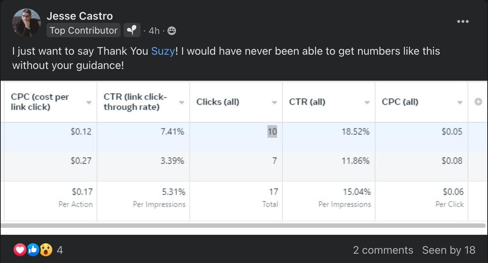The image size is (488, 263).
Task: Click the heart reaction icon
Action: (x=20, y=250)
